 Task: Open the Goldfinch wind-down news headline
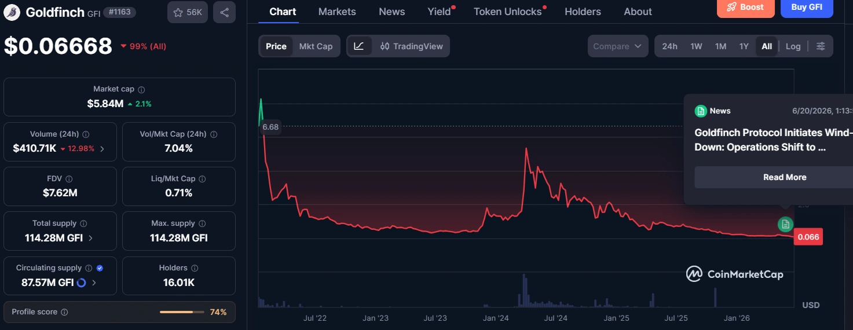tap(774, 140)
